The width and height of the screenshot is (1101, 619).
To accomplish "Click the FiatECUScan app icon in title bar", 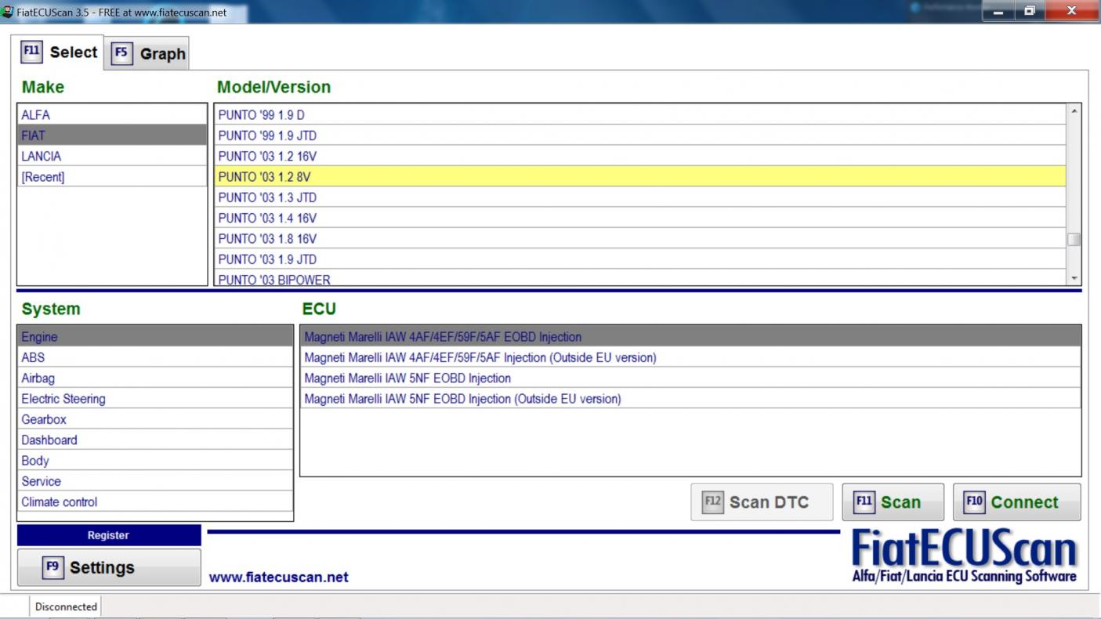I will pos(8,12).
